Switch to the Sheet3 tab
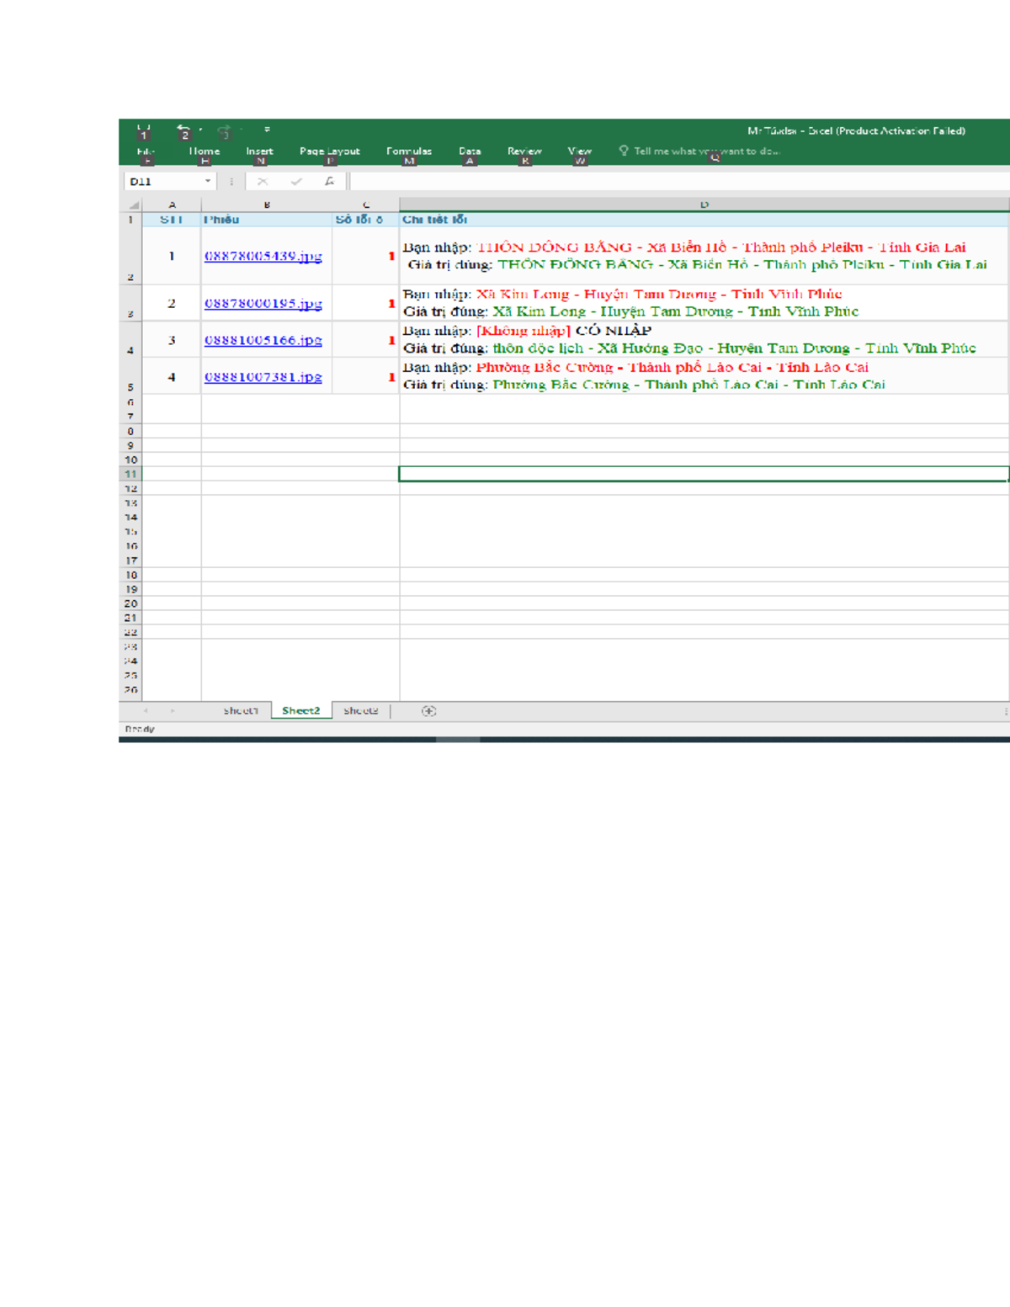1010x1307 pixels. [362, 709]
